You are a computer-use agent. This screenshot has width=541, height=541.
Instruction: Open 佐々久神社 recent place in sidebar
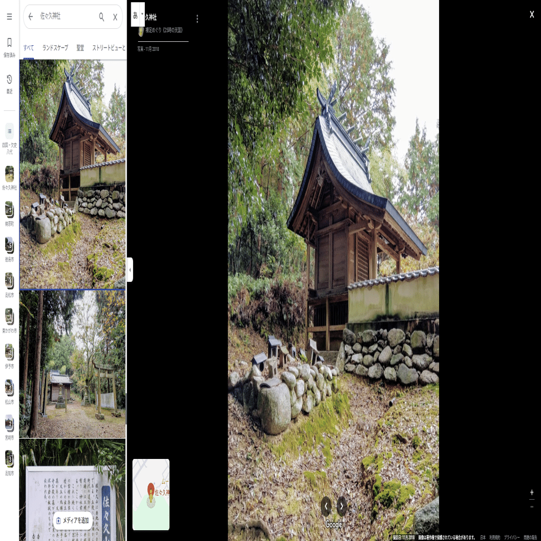[9, 178]
